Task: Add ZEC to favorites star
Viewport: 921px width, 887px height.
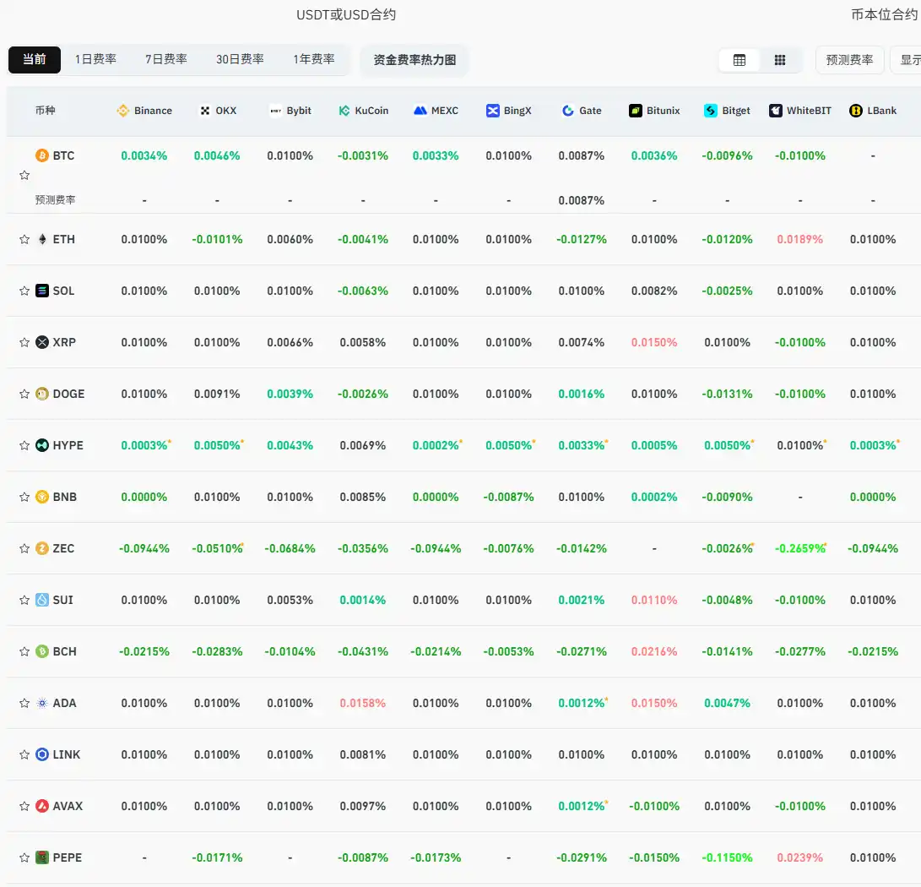Action: 24,548
